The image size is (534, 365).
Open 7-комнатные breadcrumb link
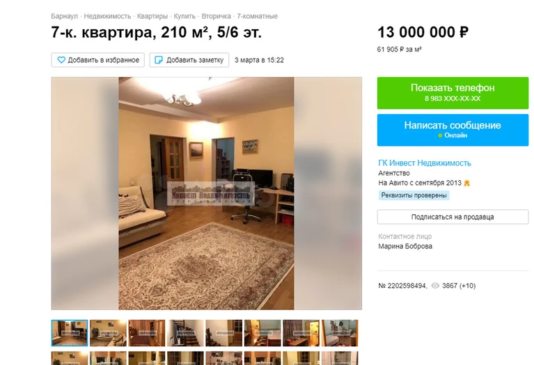(x=257, y=16)
